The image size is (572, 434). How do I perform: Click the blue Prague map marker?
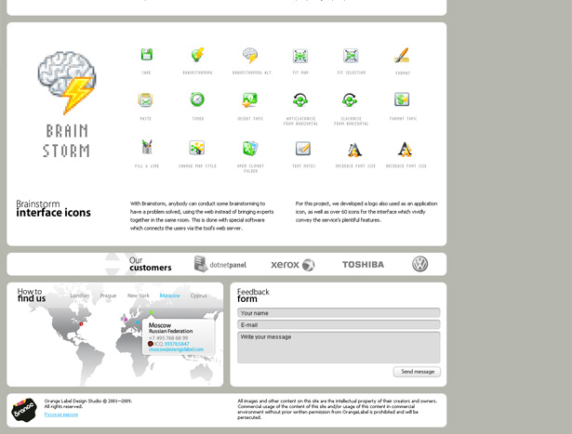coord(138,322)
